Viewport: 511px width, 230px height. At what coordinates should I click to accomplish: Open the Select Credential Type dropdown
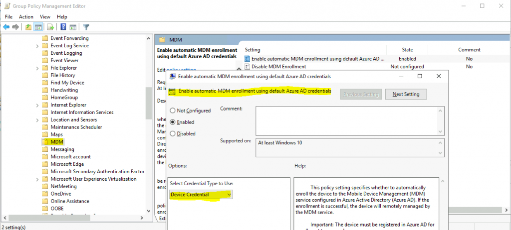pyautogui.click(x=201, y=195)
